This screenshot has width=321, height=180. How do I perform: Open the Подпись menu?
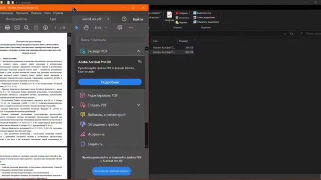36,13
